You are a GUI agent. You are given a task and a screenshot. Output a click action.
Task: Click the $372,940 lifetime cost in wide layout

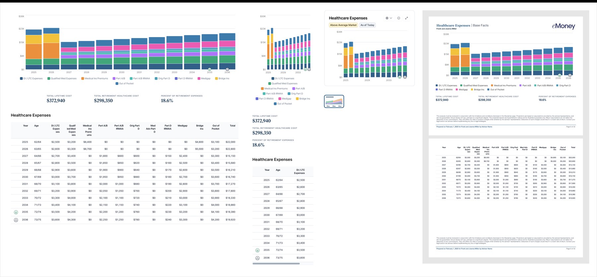pos(56,101)
